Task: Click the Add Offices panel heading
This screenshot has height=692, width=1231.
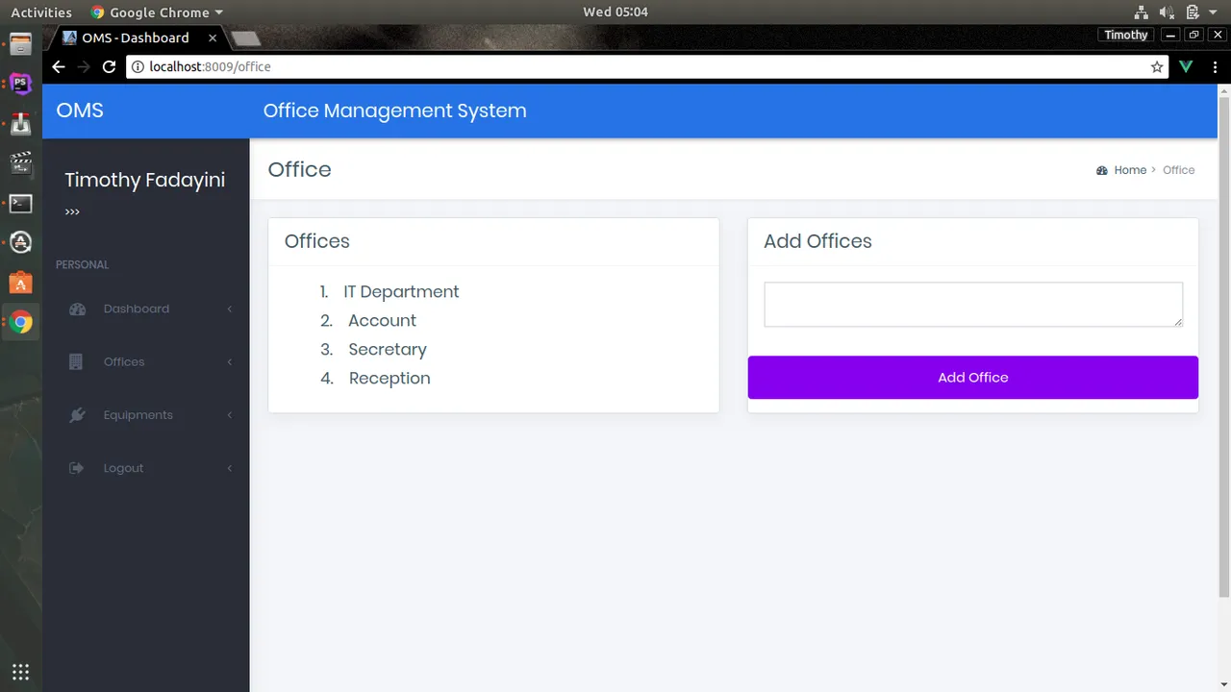Action: pos(817,241)
